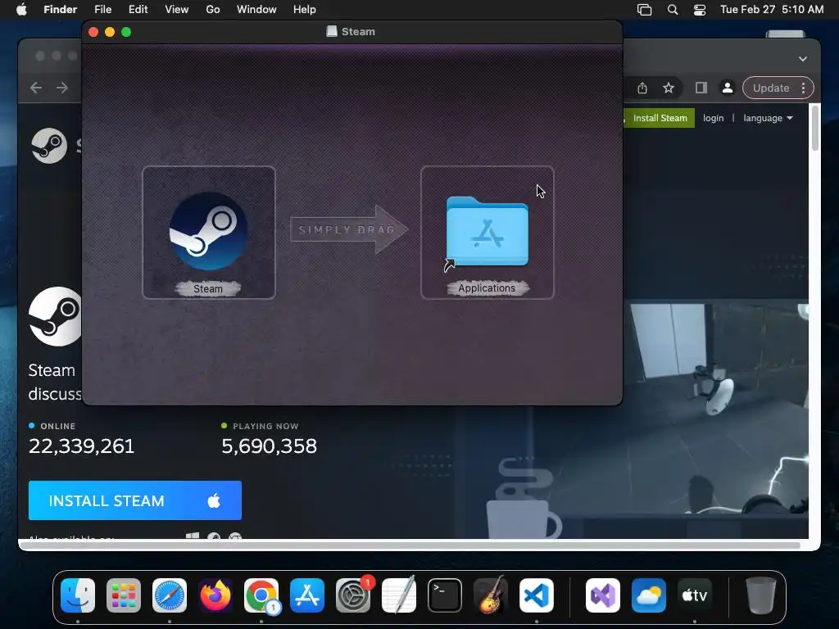Launch Apple TV from the Dock

[695, 595]
